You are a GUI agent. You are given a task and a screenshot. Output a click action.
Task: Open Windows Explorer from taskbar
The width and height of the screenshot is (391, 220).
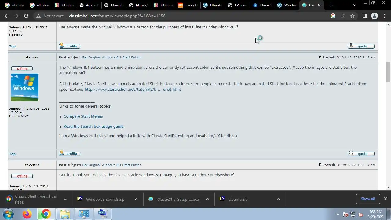65,214
